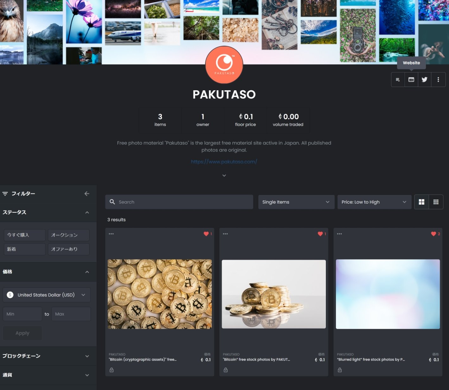The height and width of the screenshot is (390, 449).
Task: Expand collection description chevron
Action: (x=224, y=176)
